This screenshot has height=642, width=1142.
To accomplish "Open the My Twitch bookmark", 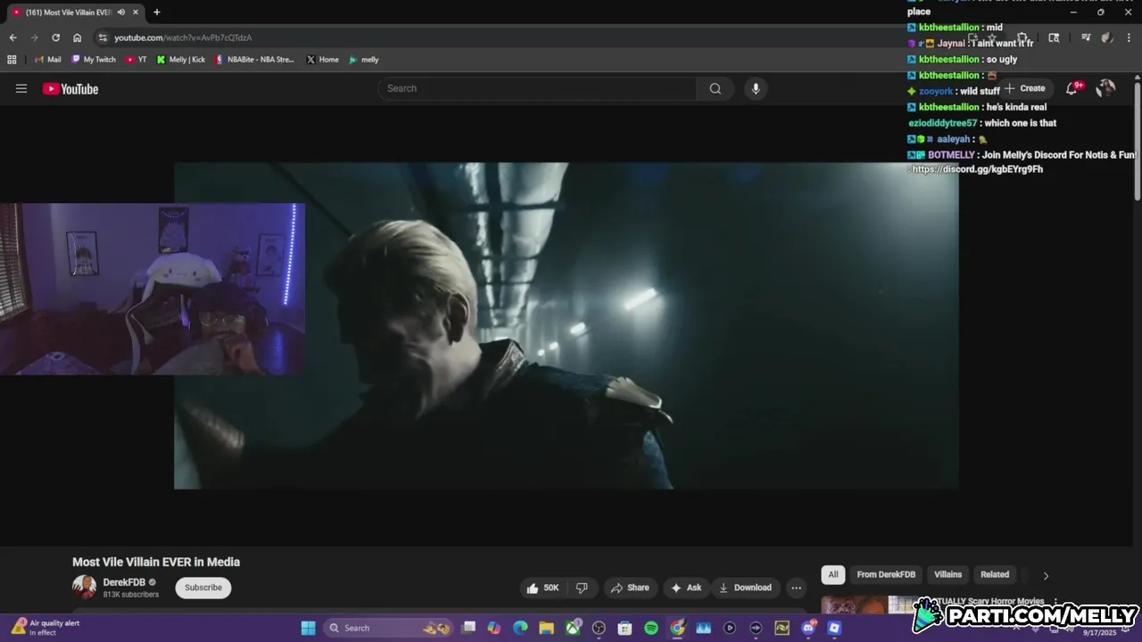I will pos(94,60).
